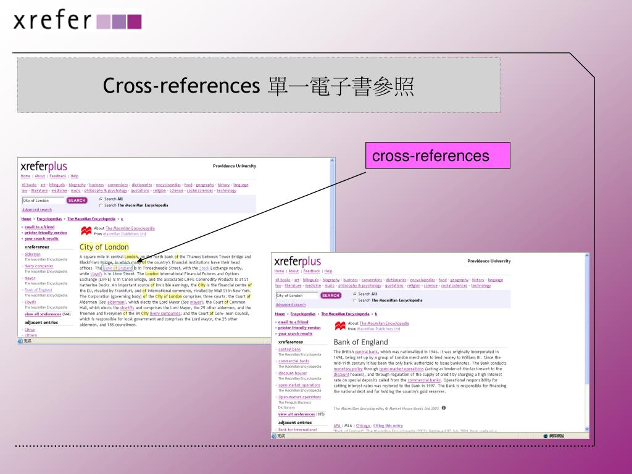The width and height of the screenshot is (632, 474).
Task: Click APA citation format link
Action: 337,426
